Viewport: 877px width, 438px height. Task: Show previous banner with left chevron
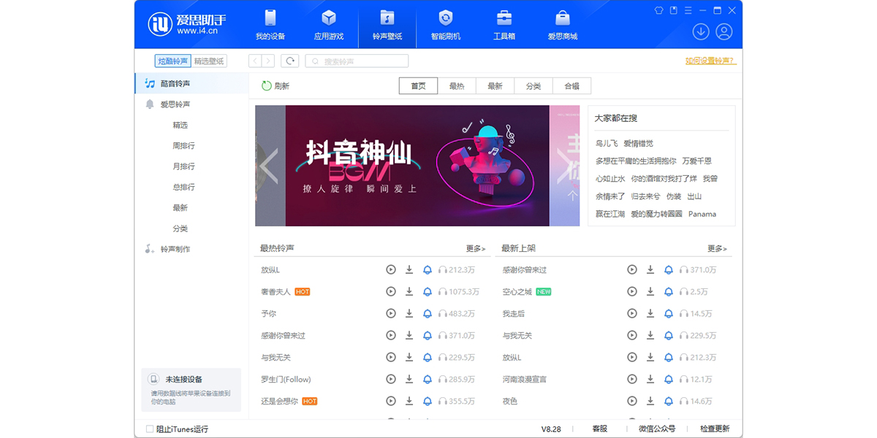[269, 166]
